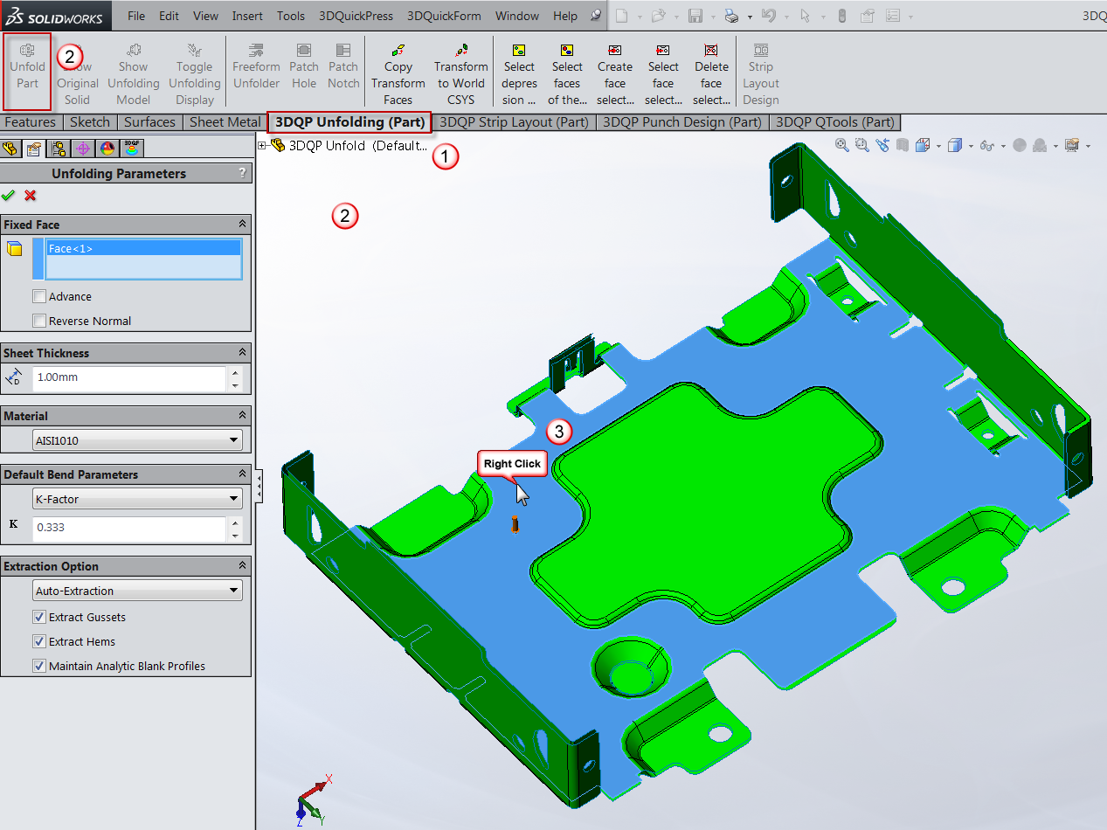Switch to the Sheet Metal tab
This screenshot has width=1107, height=830.
[x=225, y=122]
